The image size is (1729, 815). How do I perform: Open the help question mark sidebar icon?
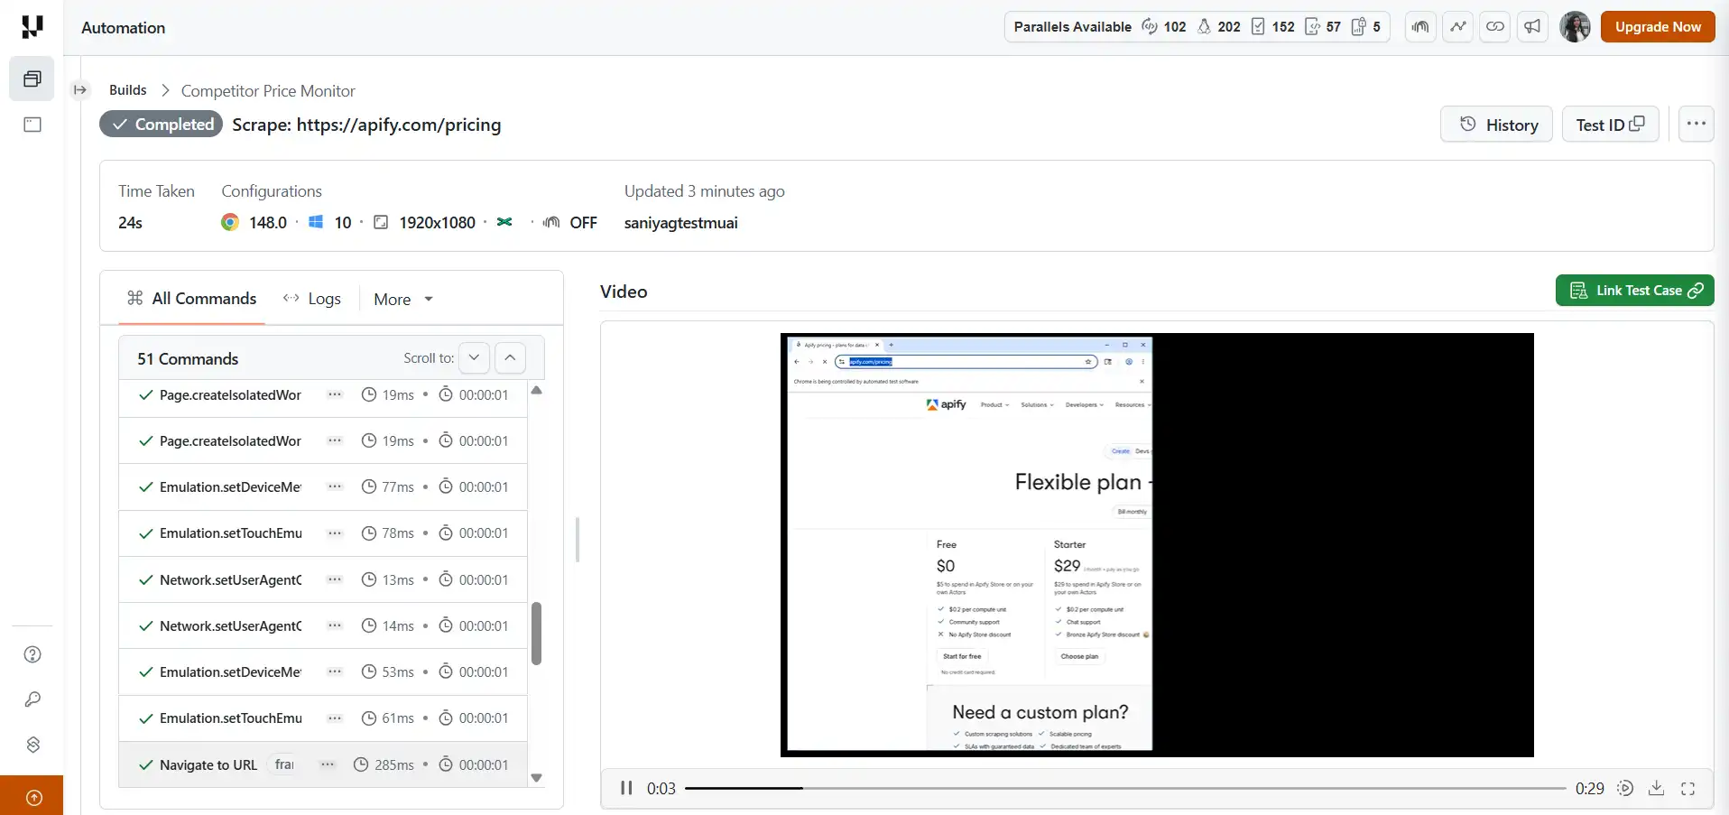tap(32, 654)
